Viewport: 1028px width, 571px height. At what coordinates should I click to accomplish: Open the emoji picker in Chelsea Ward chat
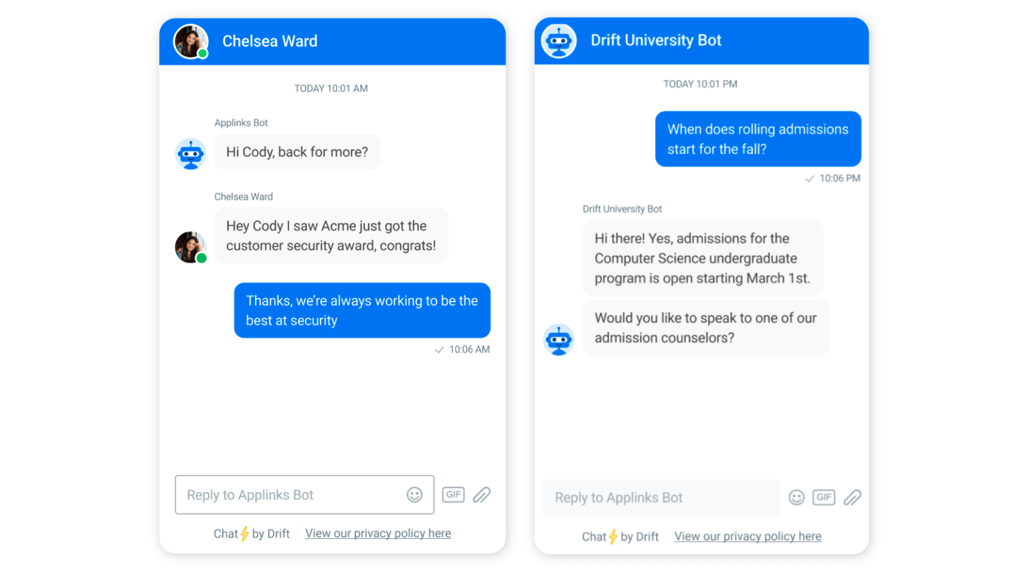pos(413,495)
